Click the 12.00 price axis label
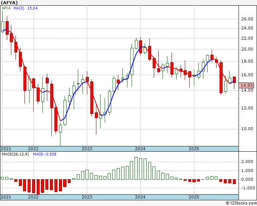257x206 pixels. [x=247, y=108]
